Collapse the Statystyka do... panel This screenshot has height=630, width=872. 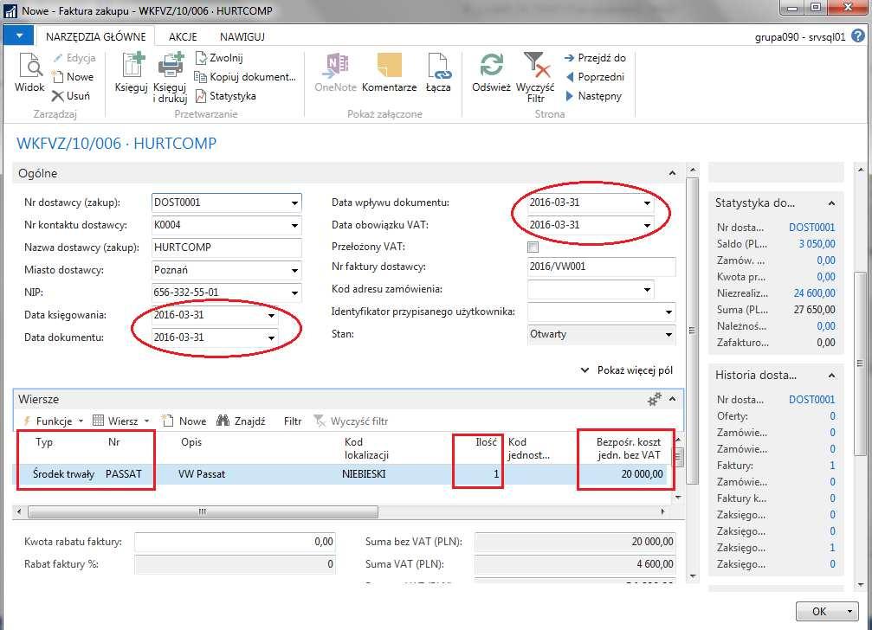(831, 203)
